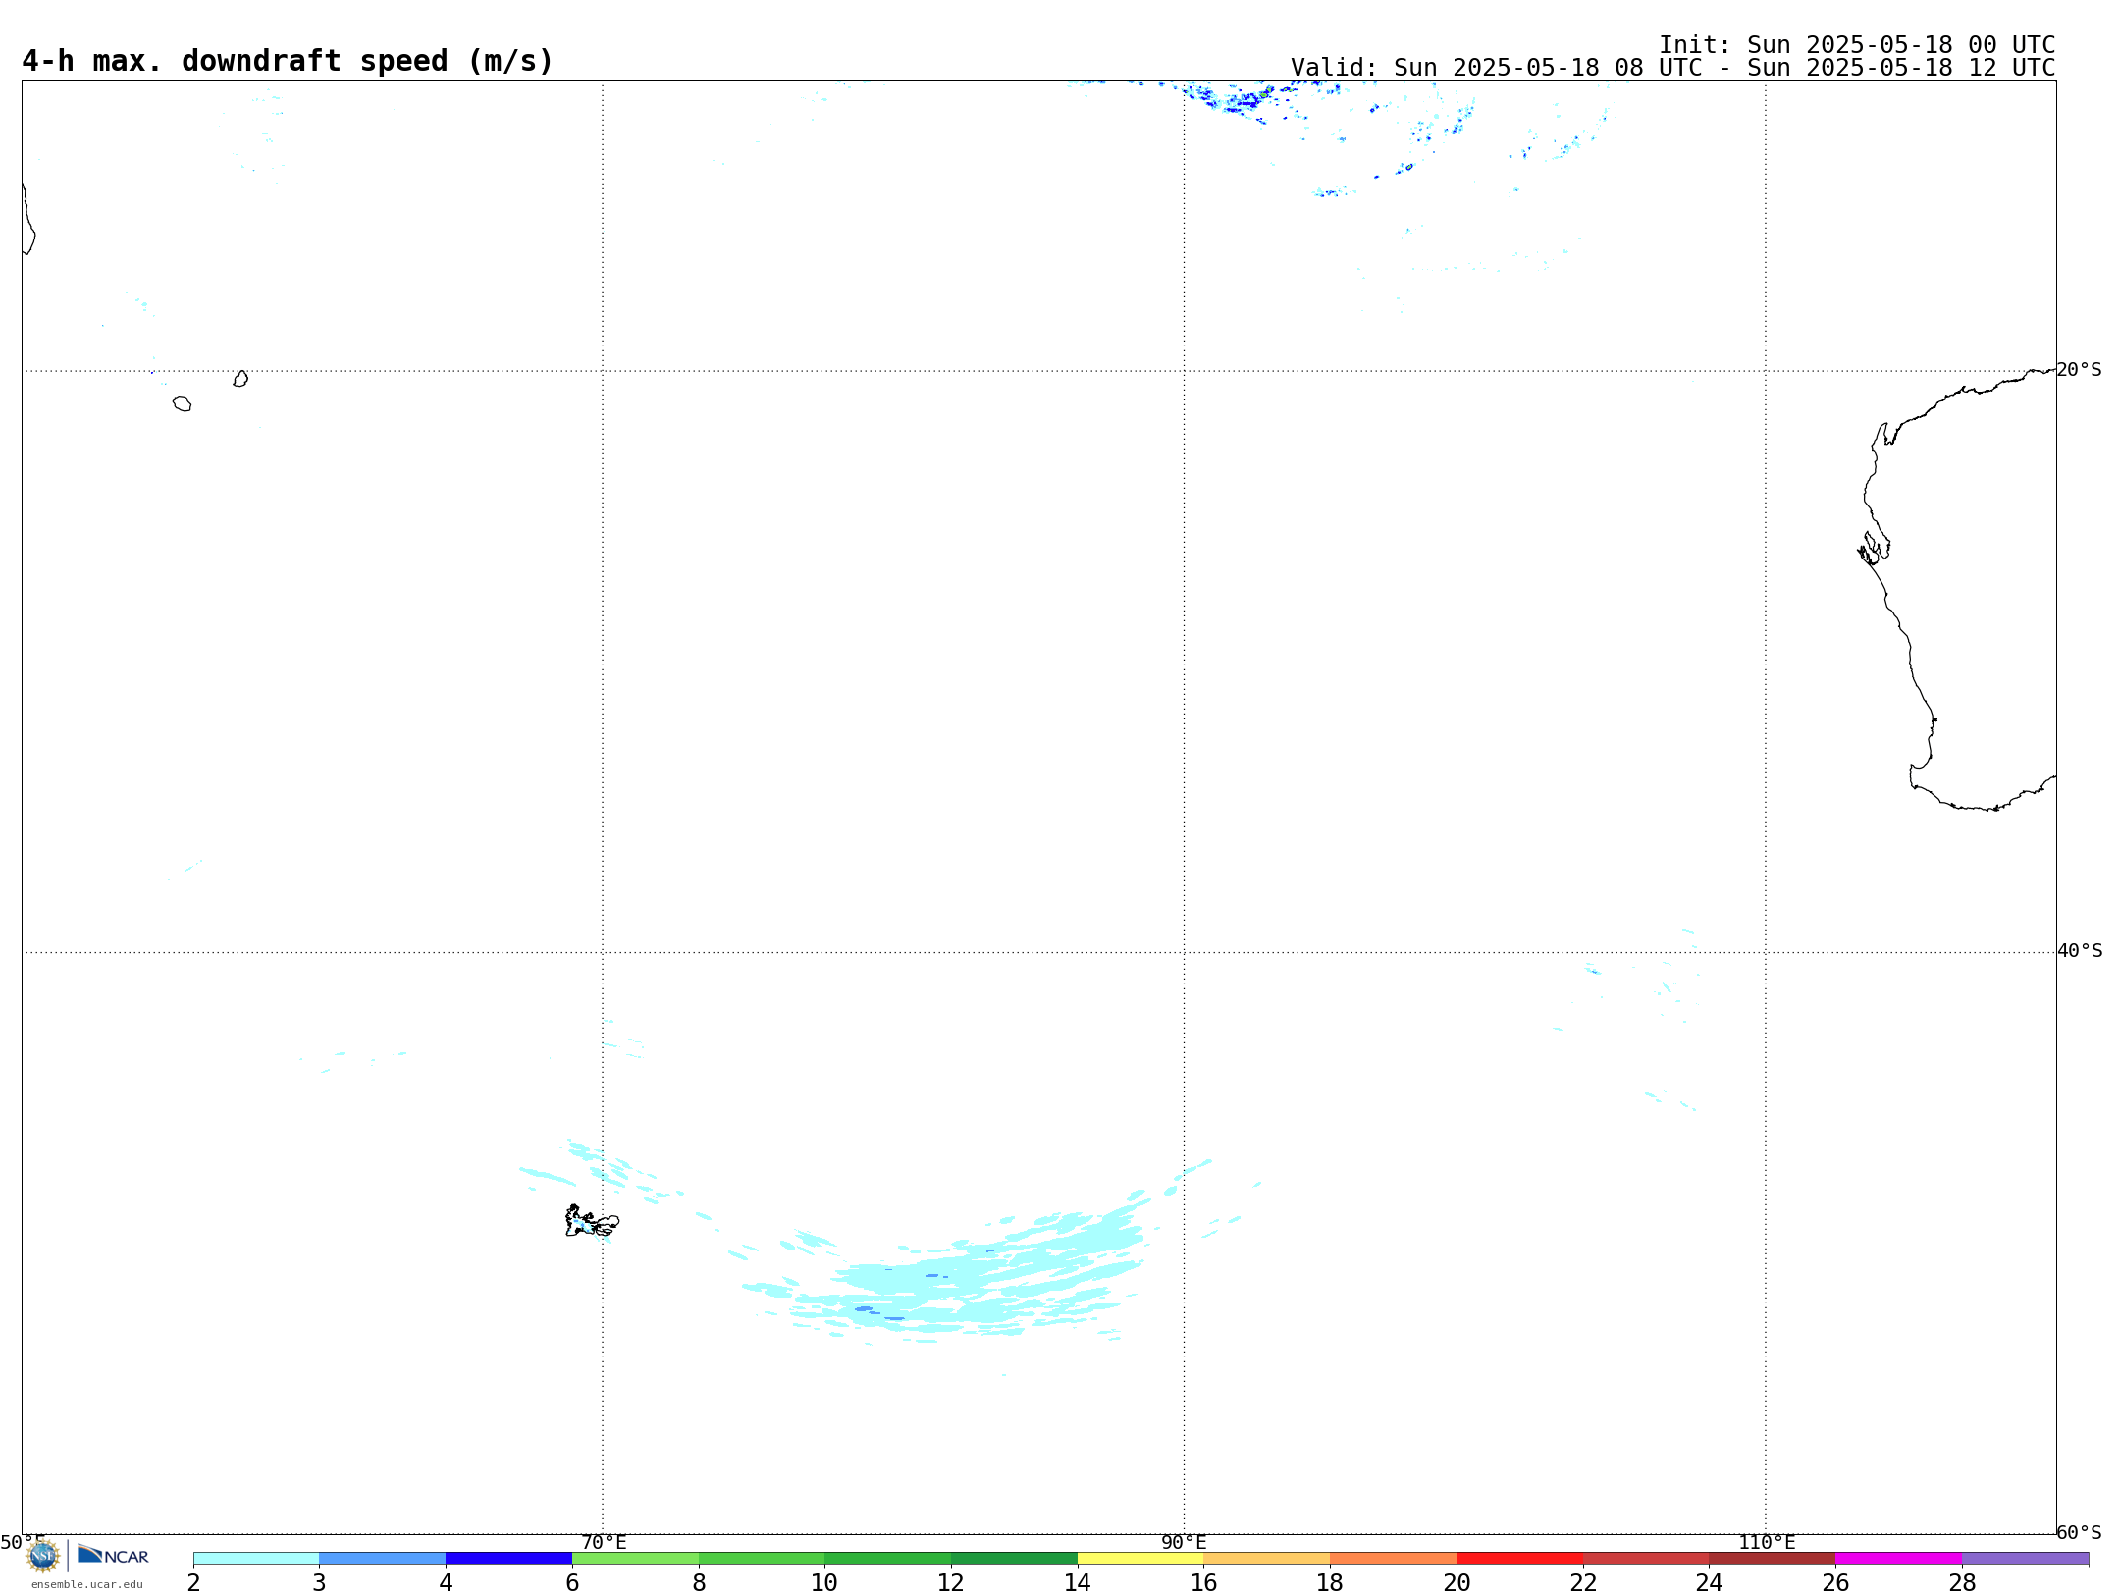Select the light blue 3–4 m/s swatch

click(x=383, y=1558)
